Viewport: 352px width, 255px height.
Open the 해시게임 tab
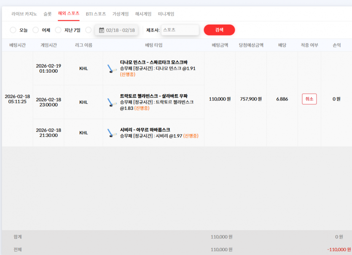143,14
